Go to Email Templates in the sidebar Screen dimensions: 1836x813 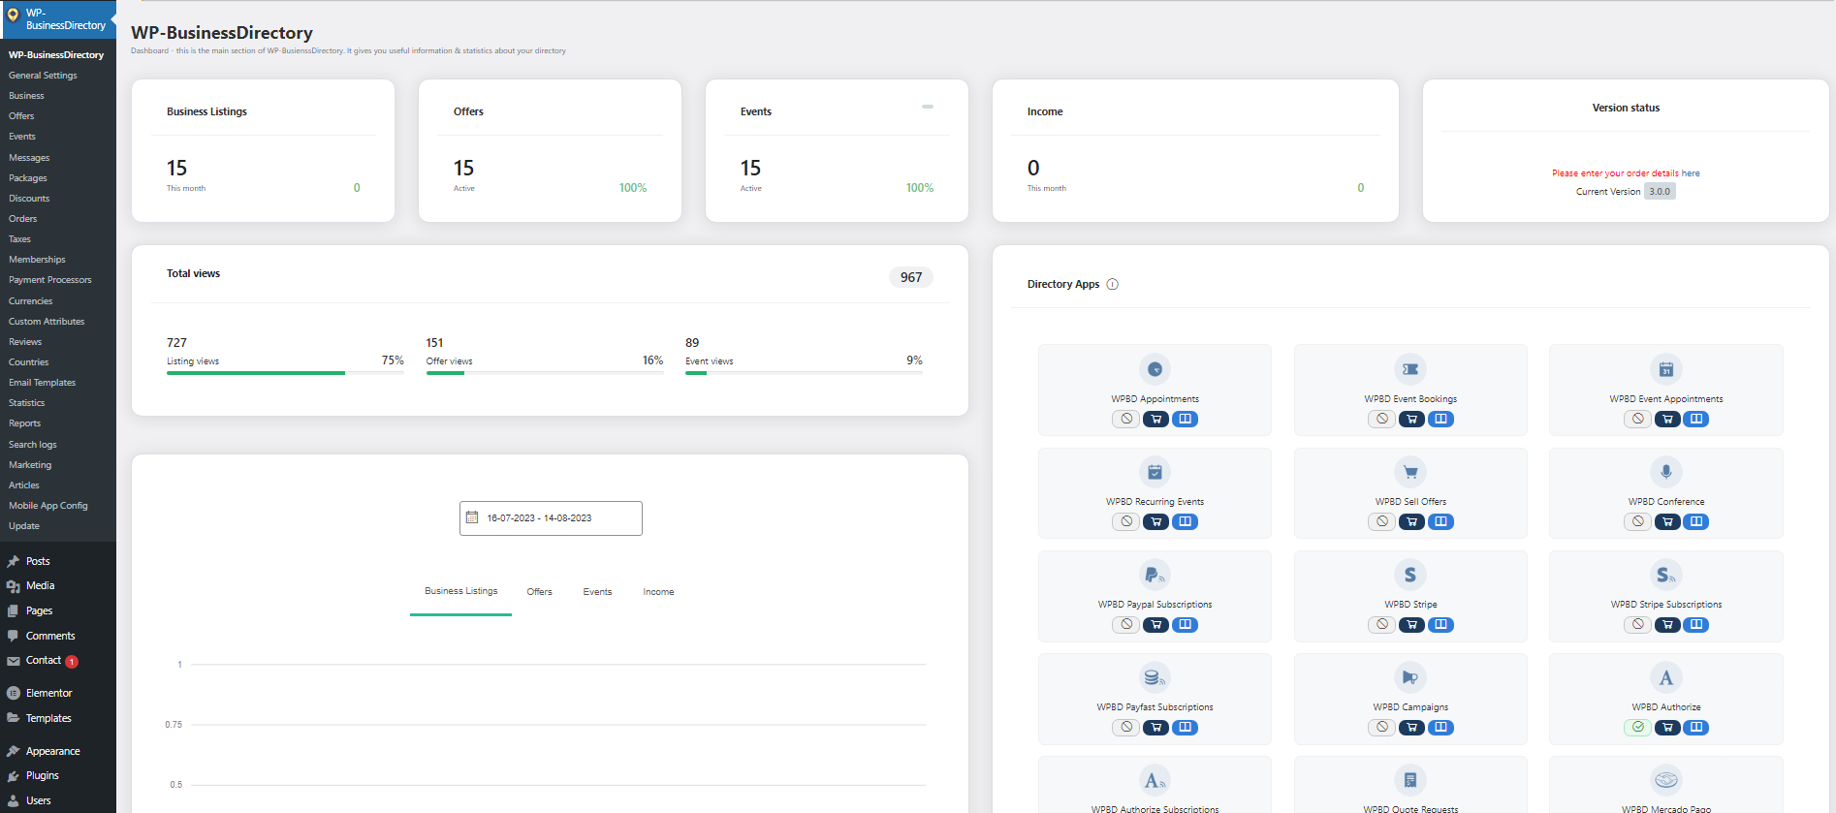click(42, 383)
